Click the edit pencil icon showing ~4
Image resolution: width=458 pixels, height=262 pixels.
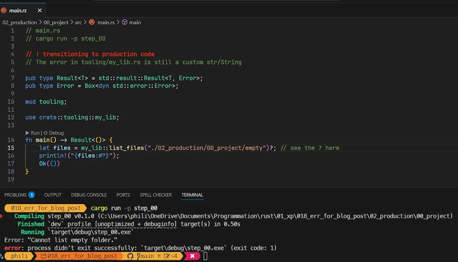pyautogui.click(x=167, y=256)
